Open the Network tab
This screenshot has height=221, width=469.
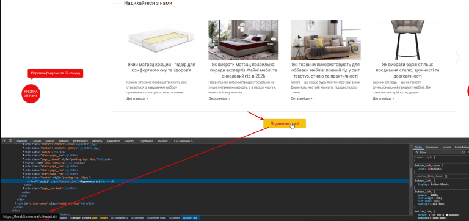point(64,141)
